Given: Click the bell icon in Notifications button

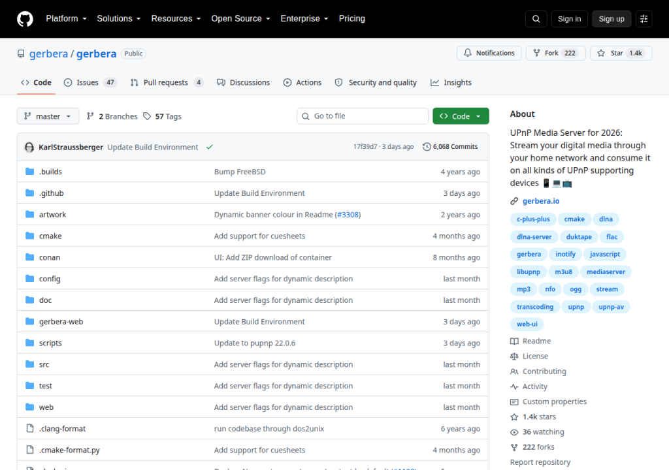Looking at the screenshot, I should pos(468,53).
